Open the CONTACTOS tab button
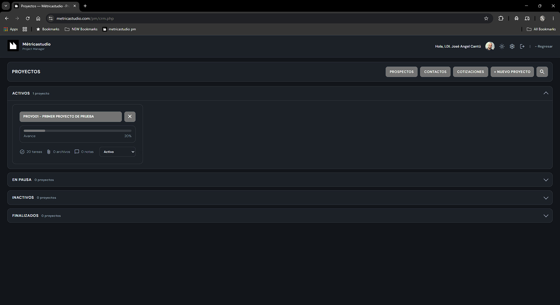 pyautogui.click(x=435, y=72)
